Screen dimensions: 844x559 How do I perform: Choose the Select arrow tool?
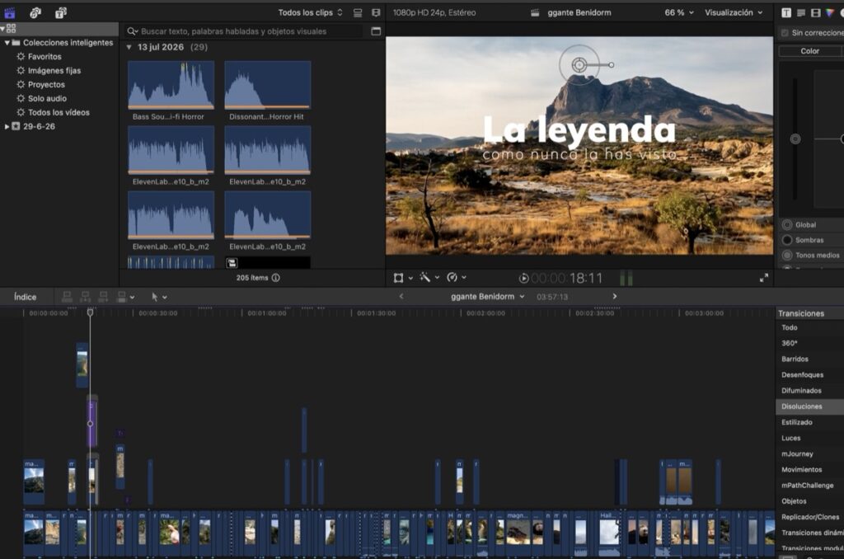(155, 297)
